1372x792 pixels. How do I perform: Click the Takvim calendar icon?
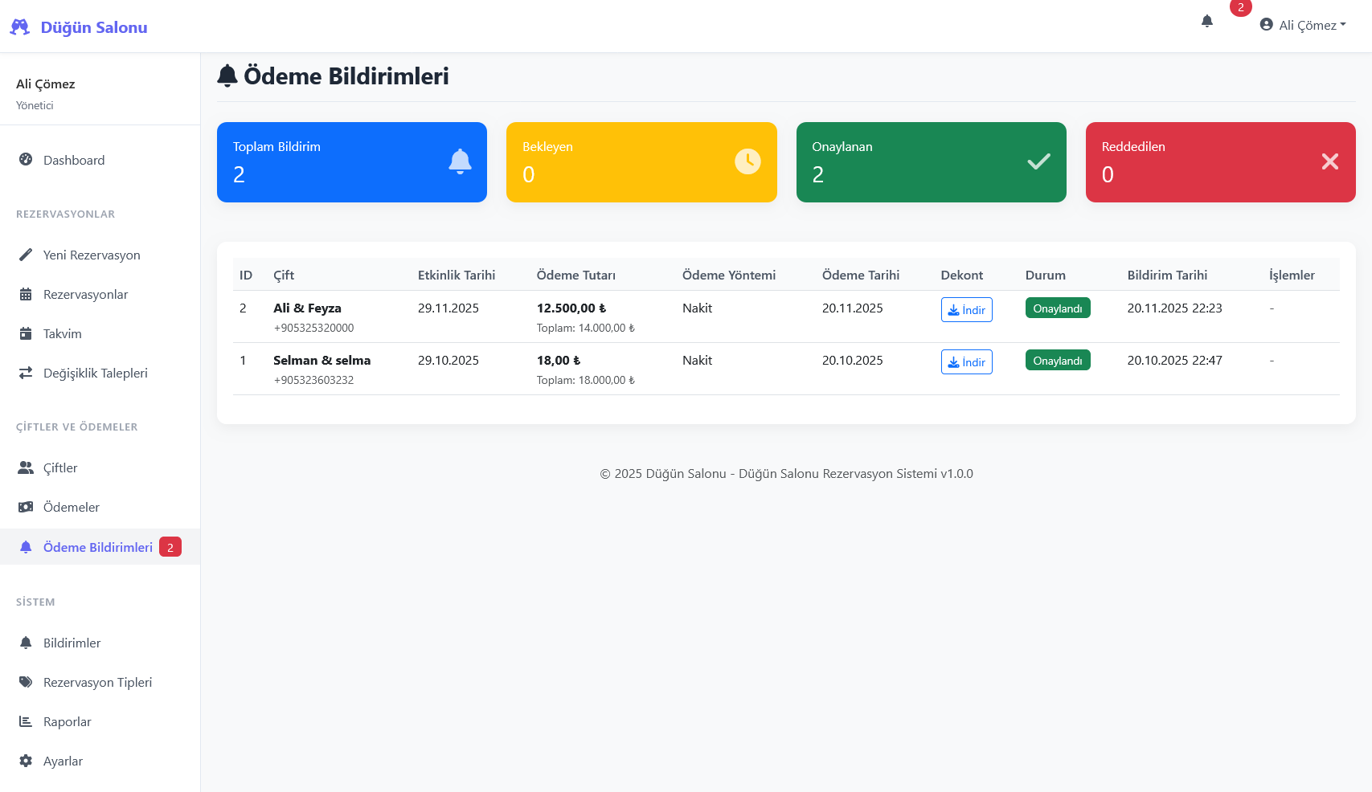pyautogui.click(x=26, y=333)
